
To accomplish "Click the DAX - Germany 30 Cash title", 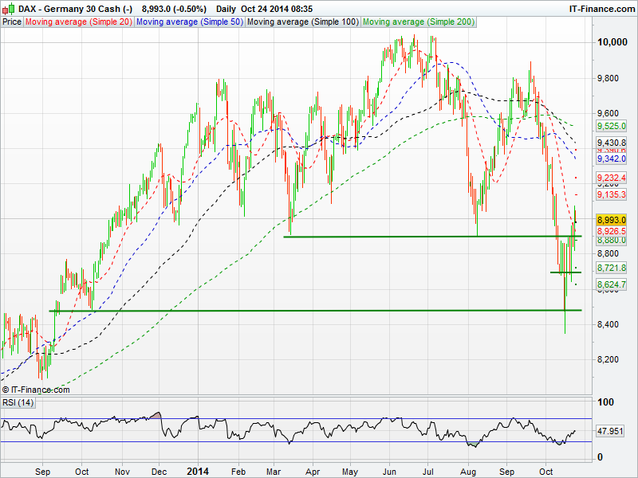I will (68, 8).
